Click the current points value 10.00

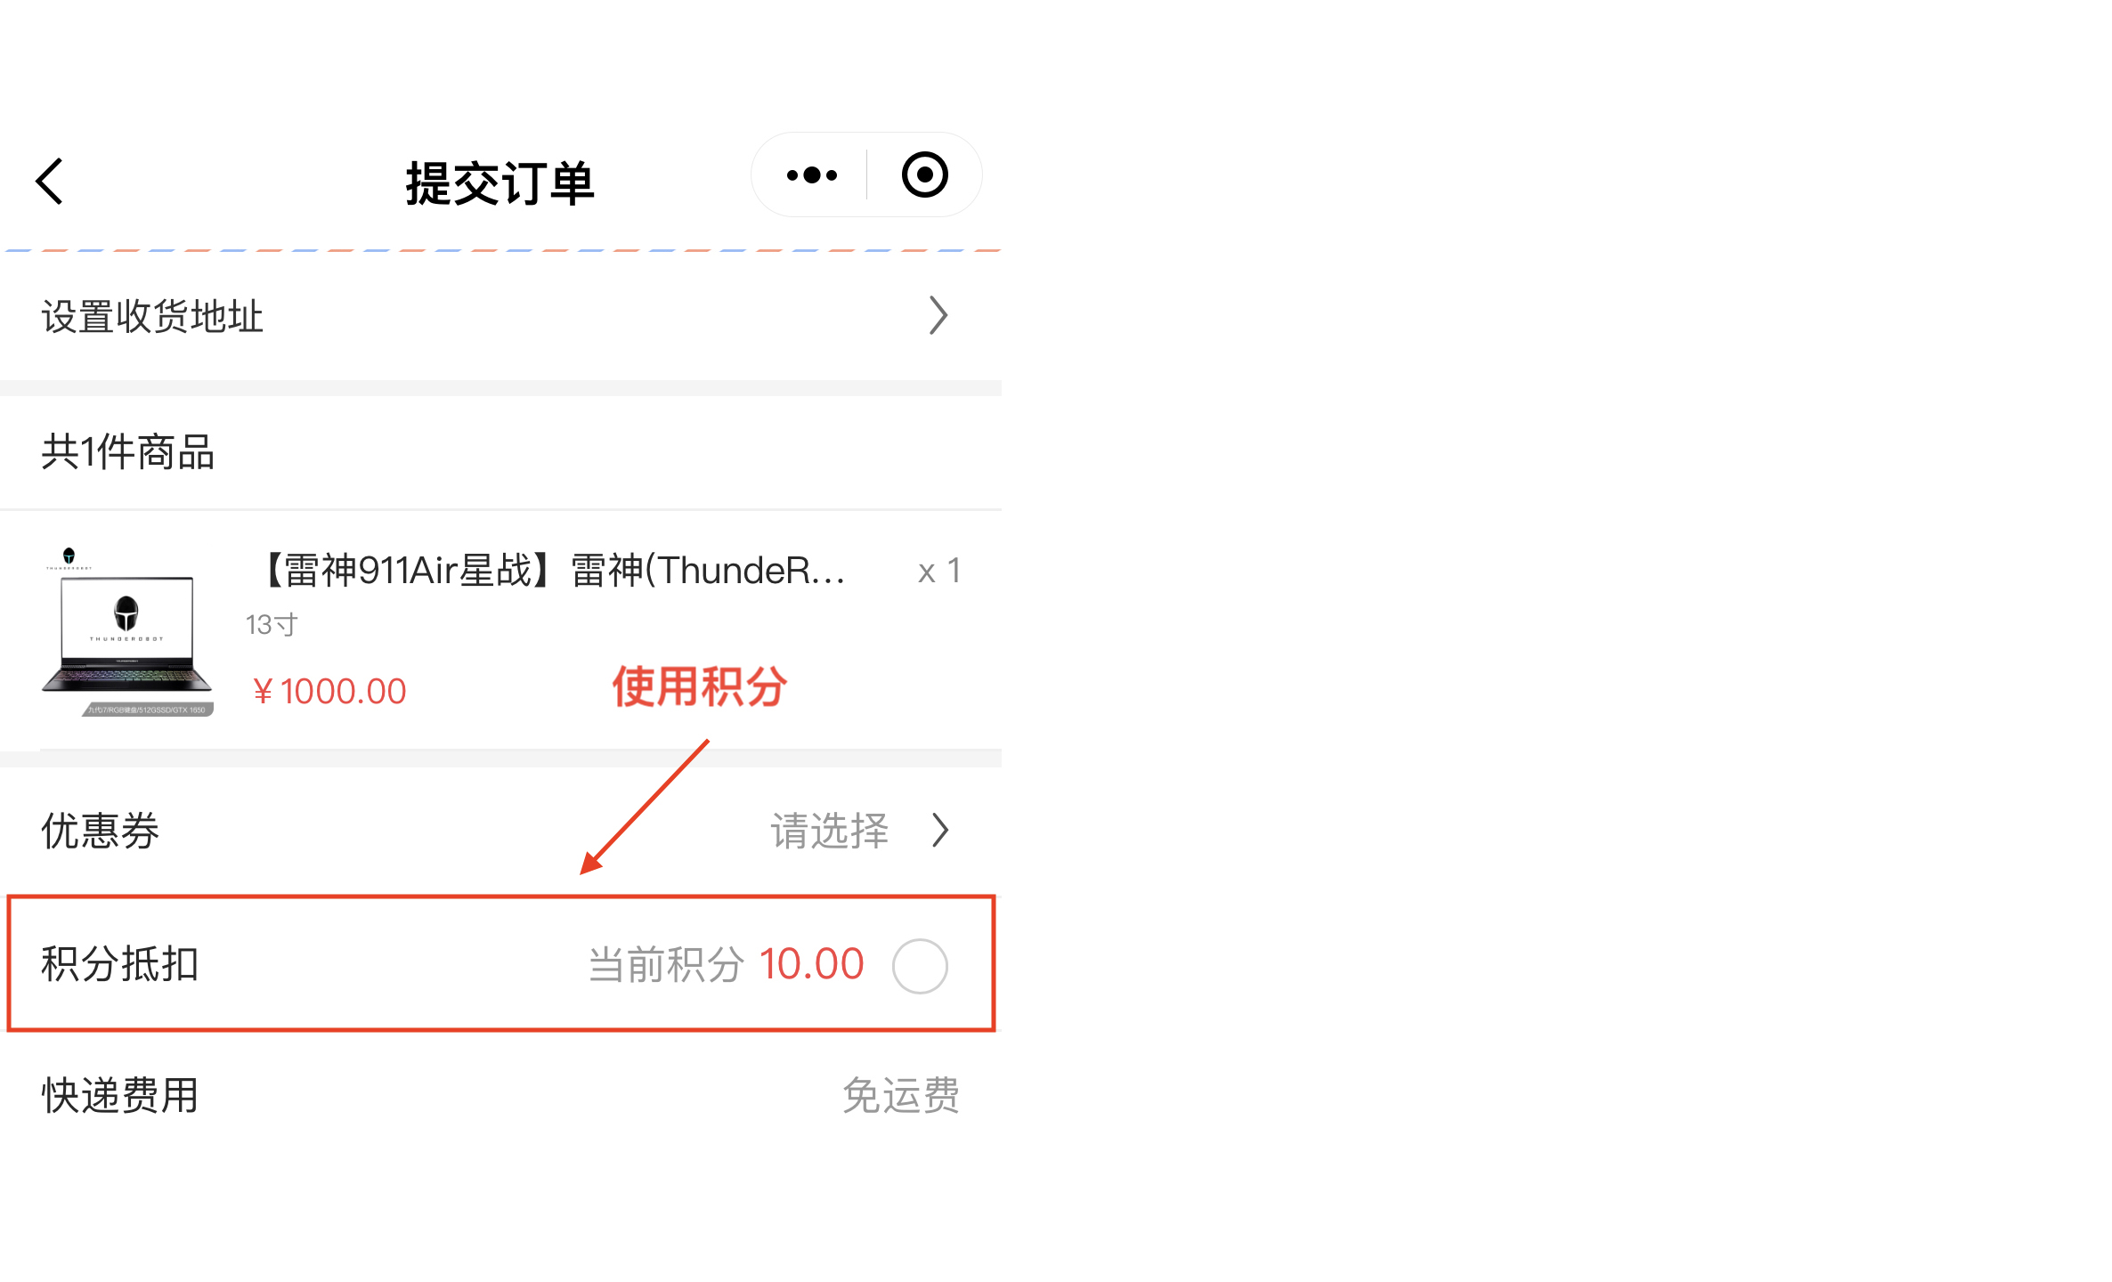tap(811, 964)
